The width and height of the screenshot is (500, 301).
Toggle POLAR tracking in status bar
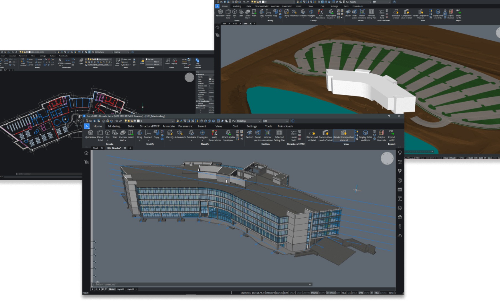pos(314,293)
